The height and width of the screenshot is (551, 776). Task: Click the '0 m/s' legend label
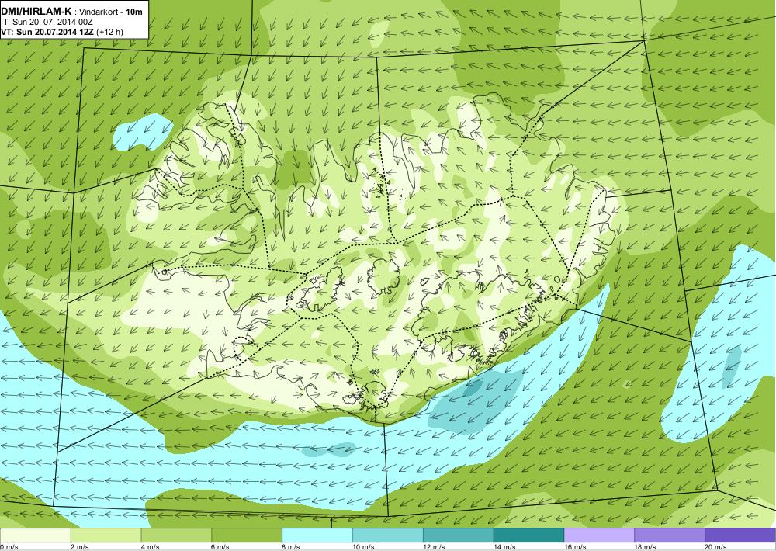9,547
